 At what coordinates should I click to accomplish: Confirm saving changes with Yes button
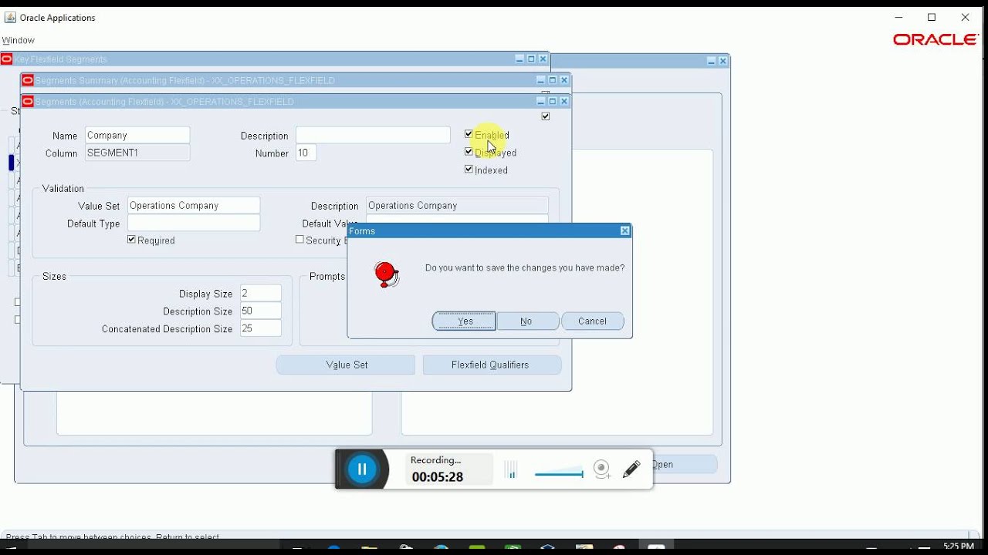coord(464,321)
